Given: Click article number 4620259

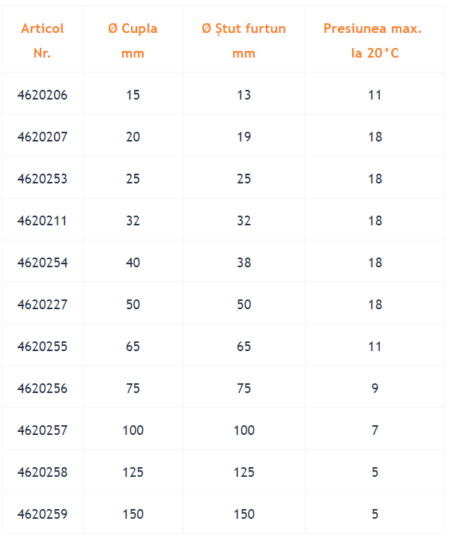Looking at the screenshot, I should (x=42, y=514).
